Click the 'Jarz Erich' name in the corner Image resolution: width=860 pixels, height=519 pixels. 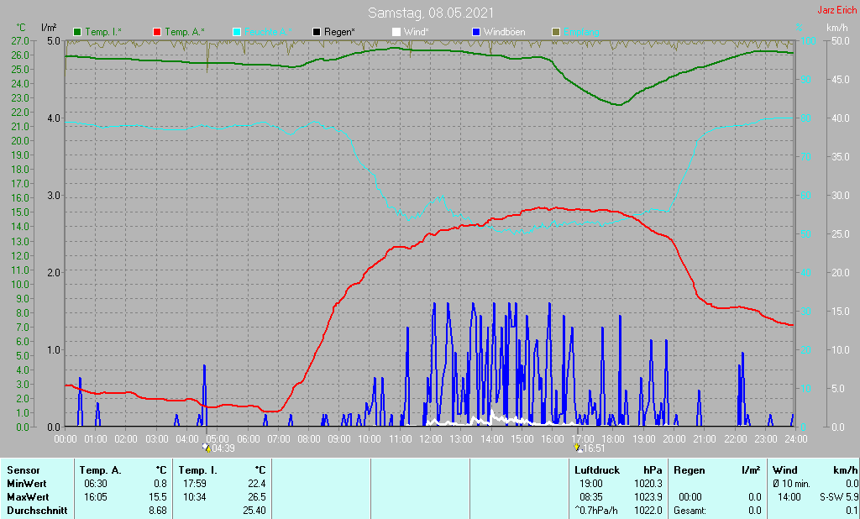pos(837,10)
